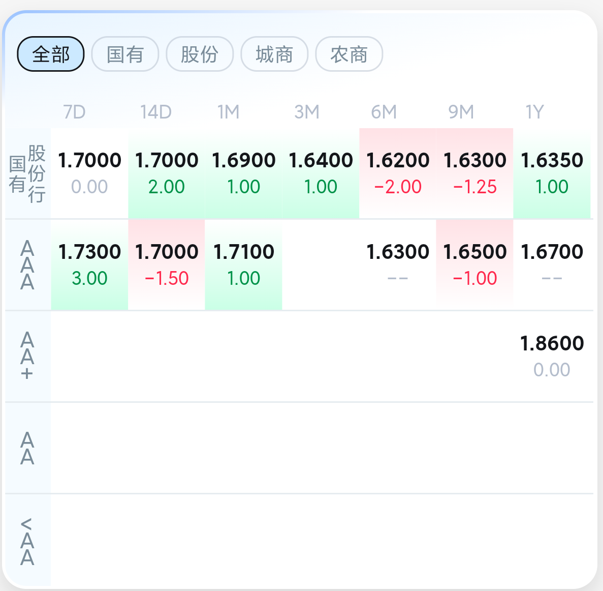This screenshot has height=591, width=603.
Task: Select the 3M column header
Action: [307, 112]
